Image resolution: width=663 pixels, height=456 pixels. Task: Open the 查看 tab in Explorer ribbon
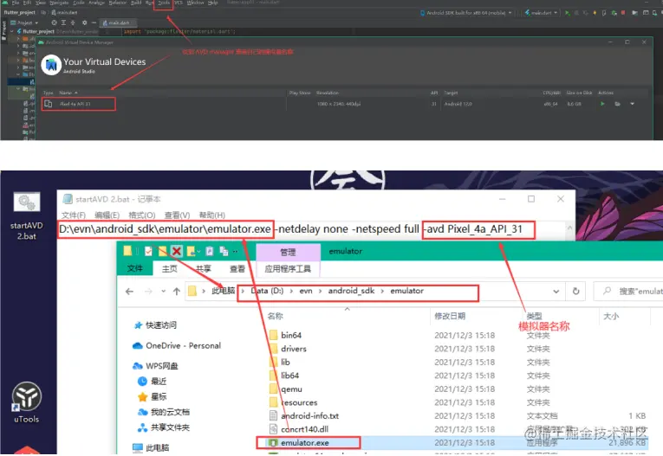coord(237,268)
